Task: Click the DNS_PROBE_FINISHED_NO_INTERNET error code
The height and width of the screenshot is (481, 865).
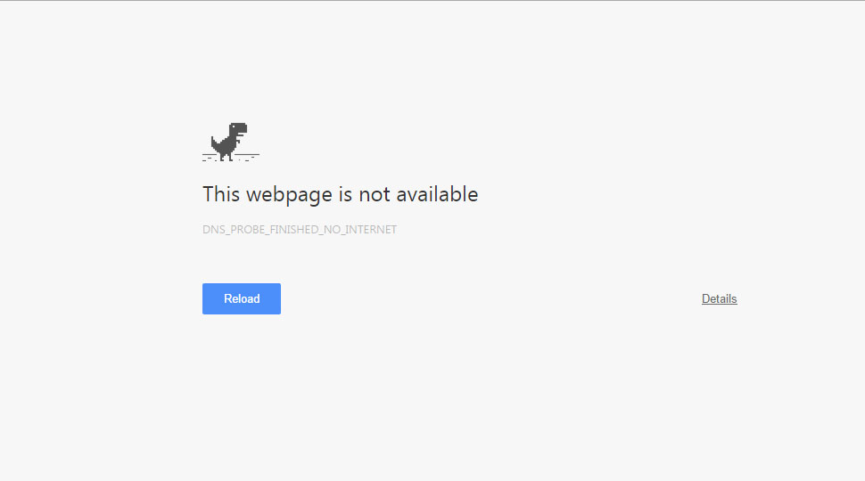Action: pos(300,229)
